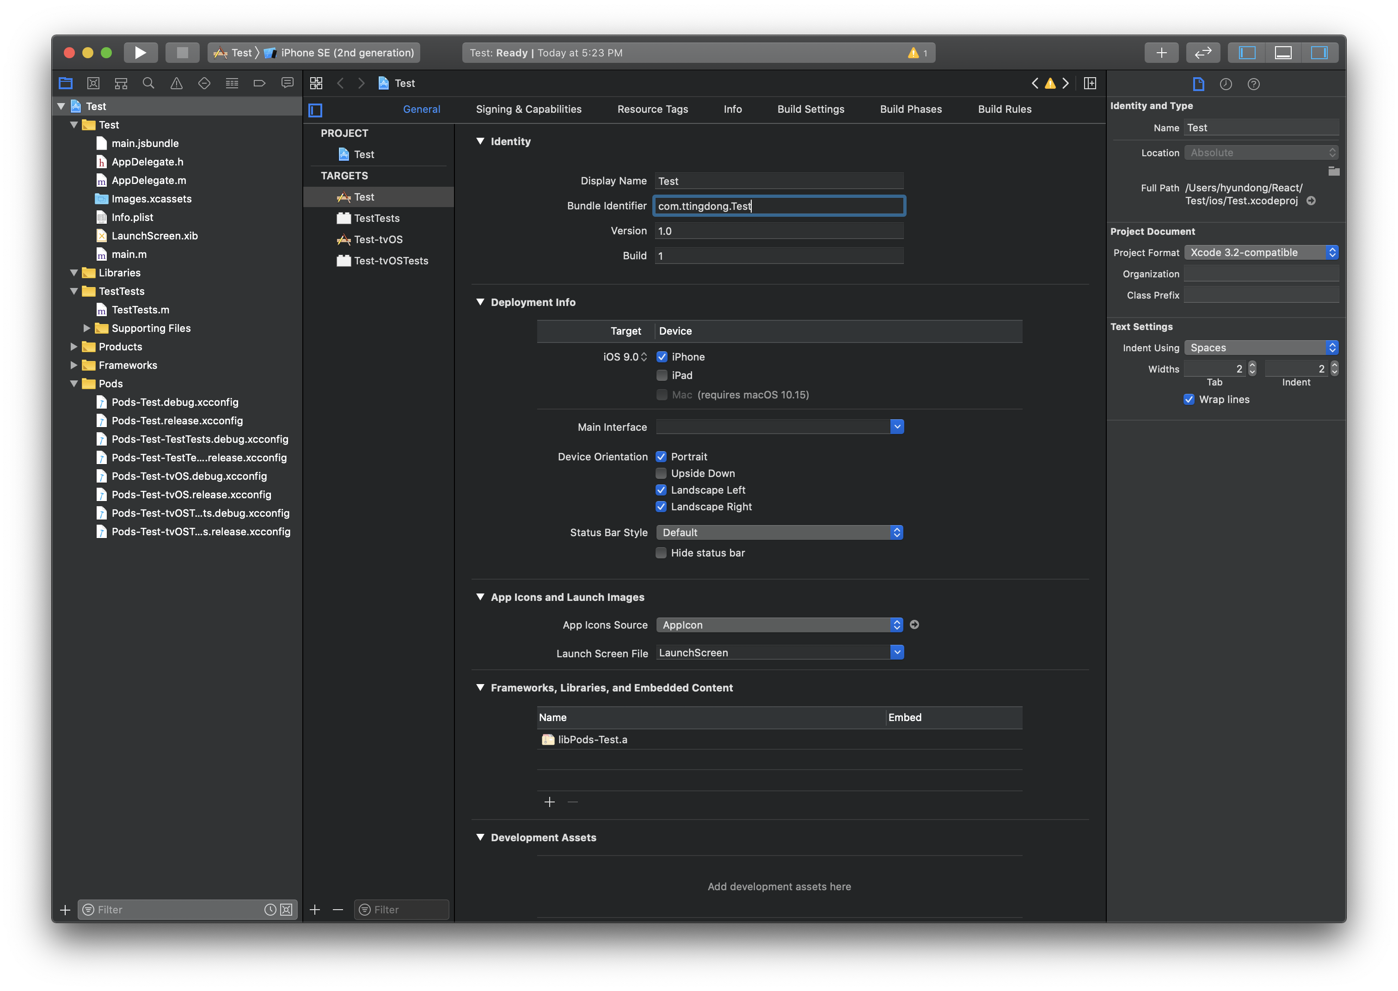The width and height of the screenshot is (1398, 991).
Task: Run the project with the Play button
Action: [141, 53]
